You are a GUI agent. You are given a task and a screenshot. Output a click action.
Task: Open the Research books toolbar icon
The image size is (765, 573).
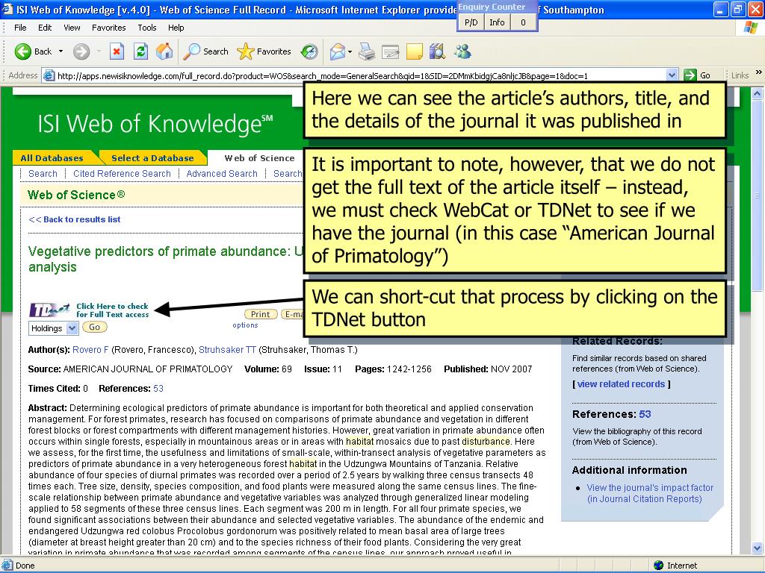click(x=437, y=51)
